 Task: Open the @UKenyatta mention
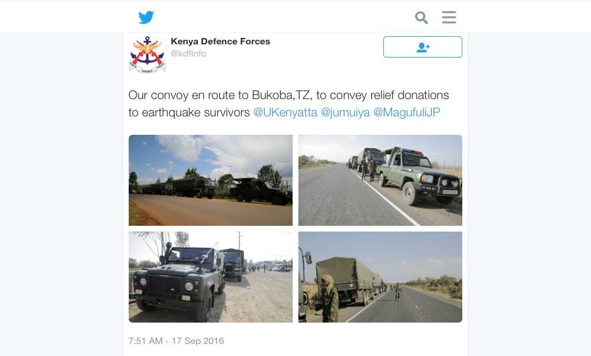point(285,112)
